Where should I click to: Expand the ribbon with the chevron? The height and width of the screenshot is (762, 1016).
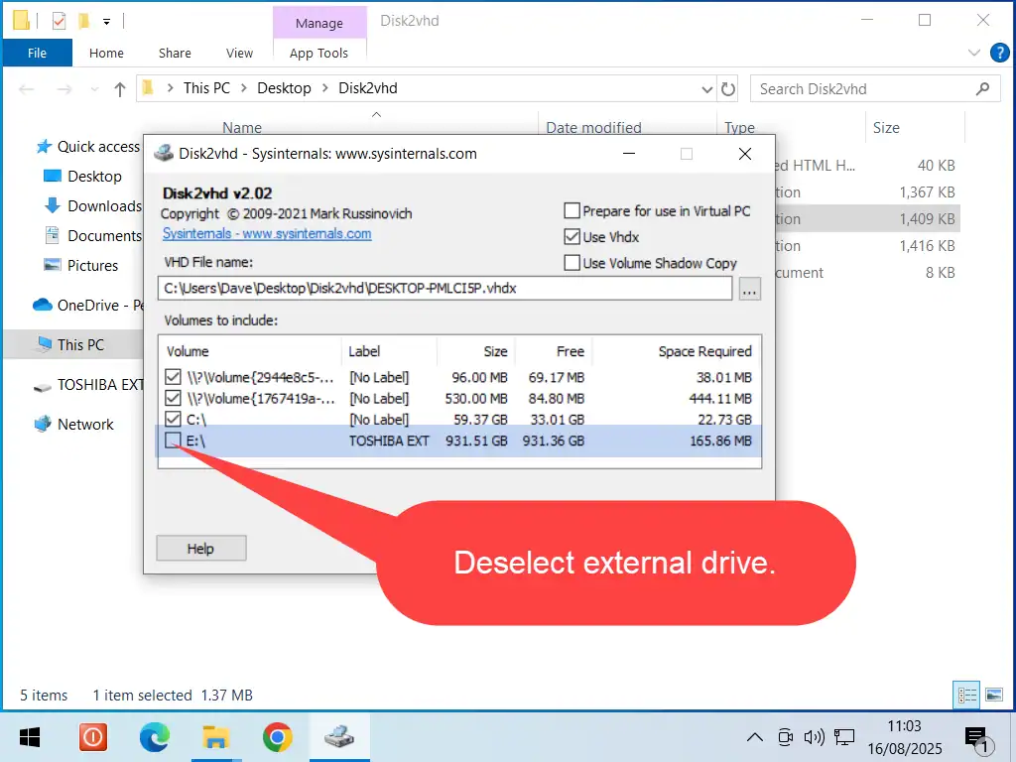[x=973, y=53]
